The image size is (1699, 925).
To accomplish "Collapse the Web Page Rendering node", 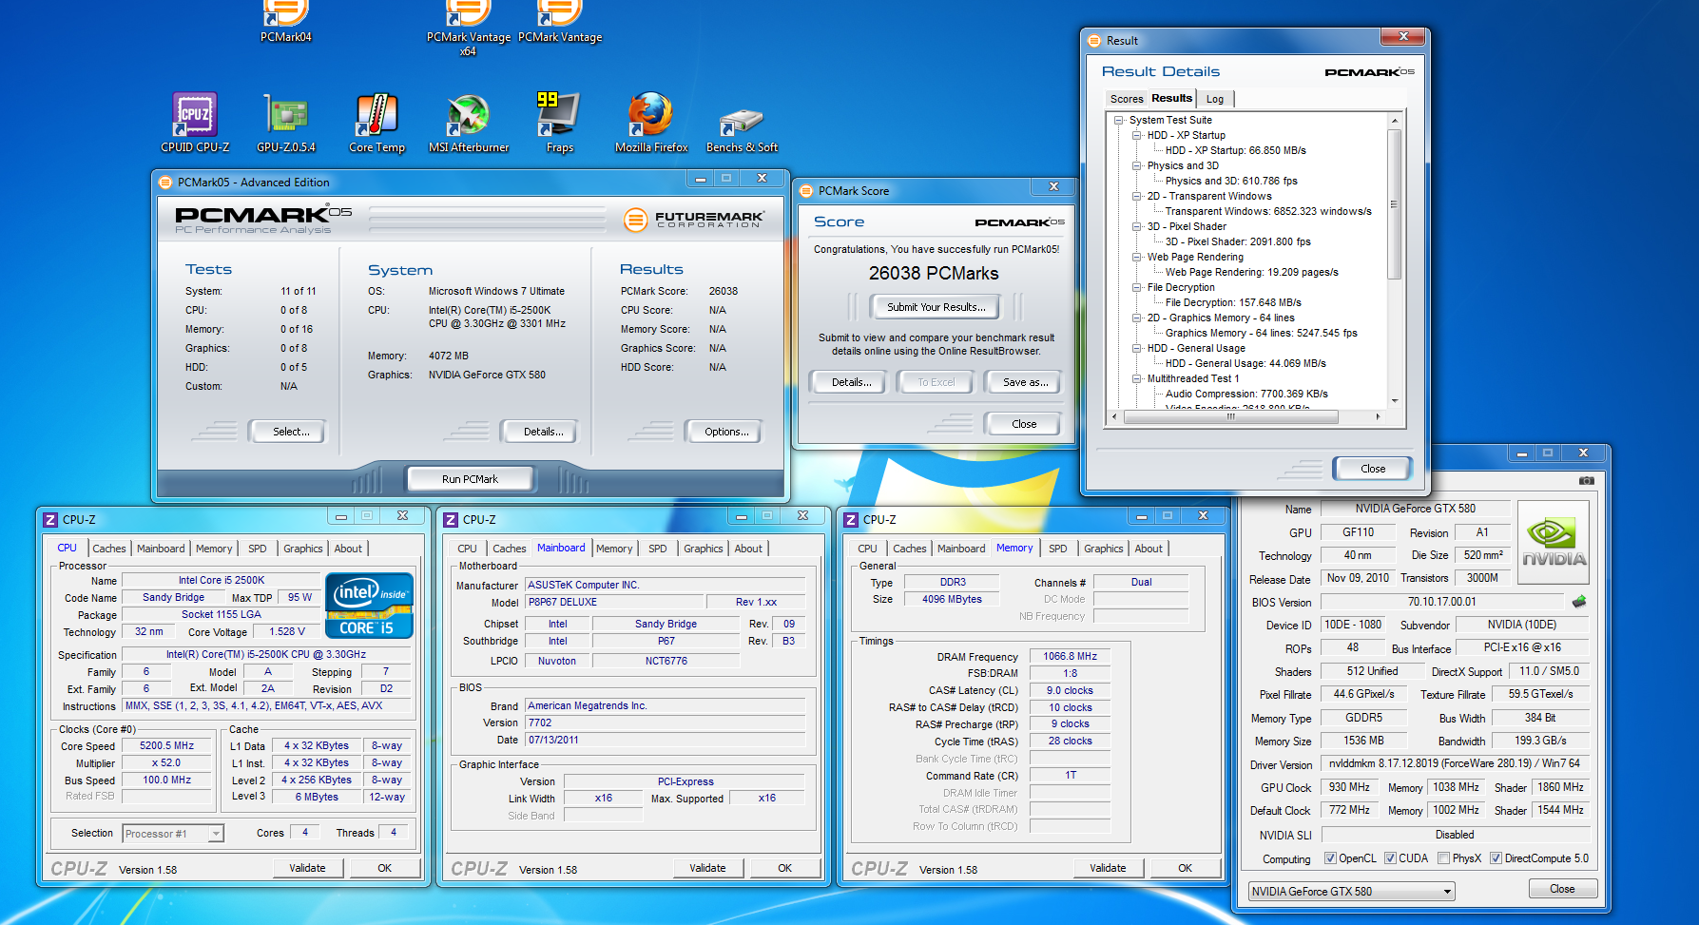I will click(x=1136, y=257).
